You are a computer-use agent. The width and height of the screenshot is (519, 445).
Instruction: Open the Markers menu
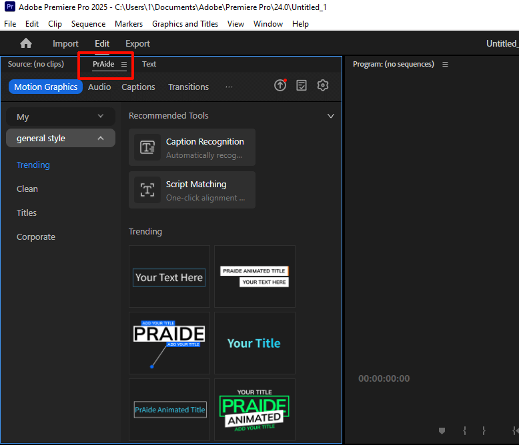point(129,24)
